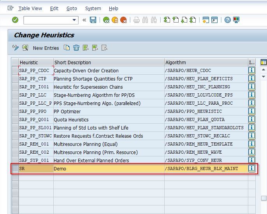267x214 pixels.
Task: Select row marker for SAP_PP_PPO
Action: [x=15, y=111]
